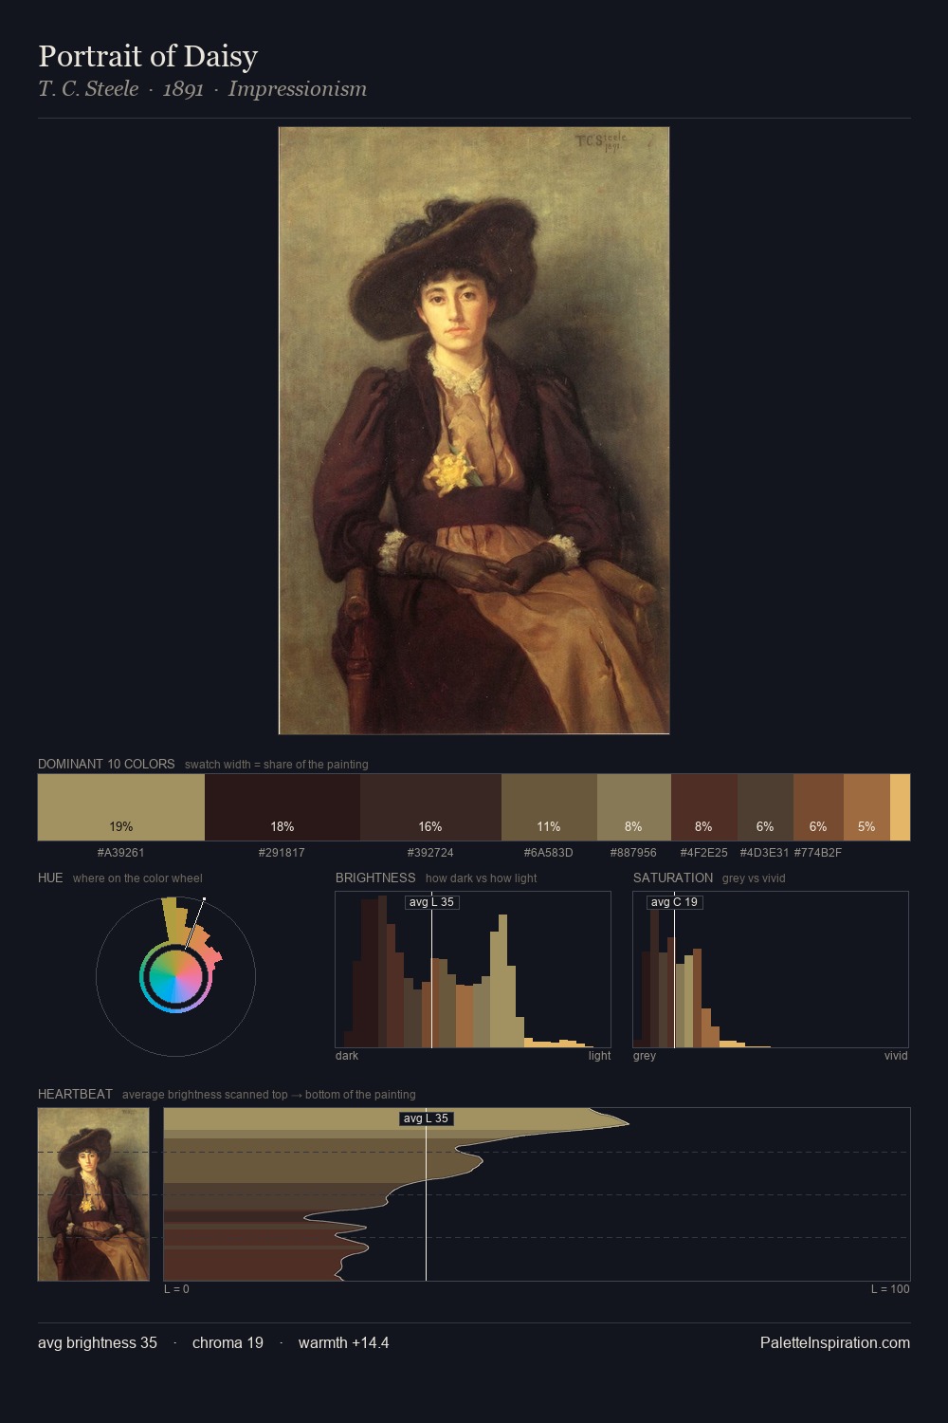Click the rainbow hue color wheel
The image size is (948, 1423).
point(175,975)
